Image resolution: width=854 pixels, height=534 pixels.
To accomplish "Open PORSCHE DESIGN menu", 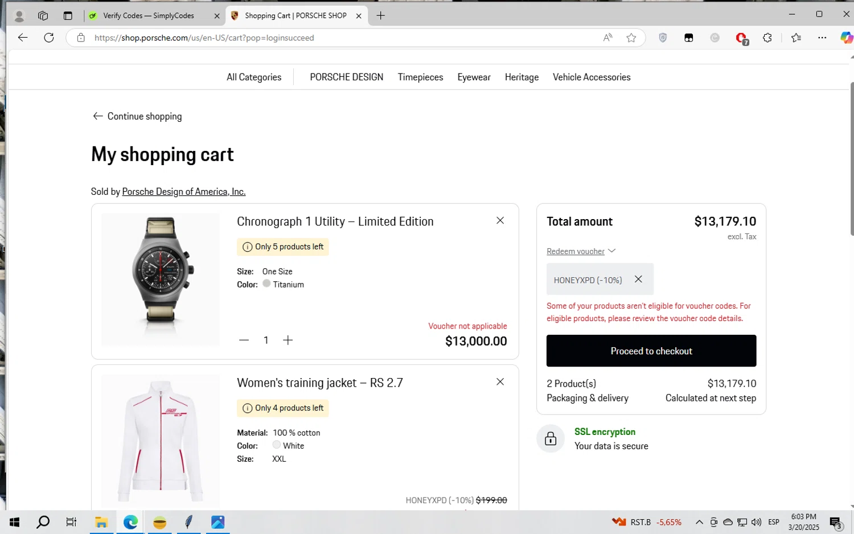I will [346, 77].
